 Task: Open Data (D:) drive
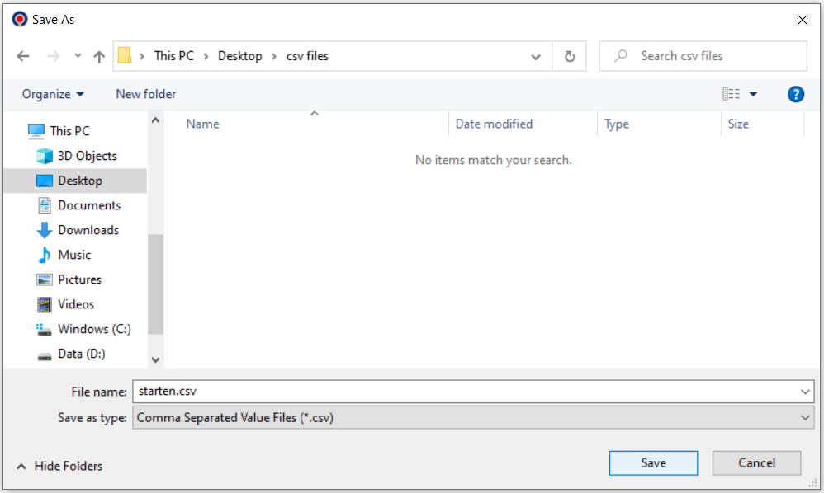82,354
